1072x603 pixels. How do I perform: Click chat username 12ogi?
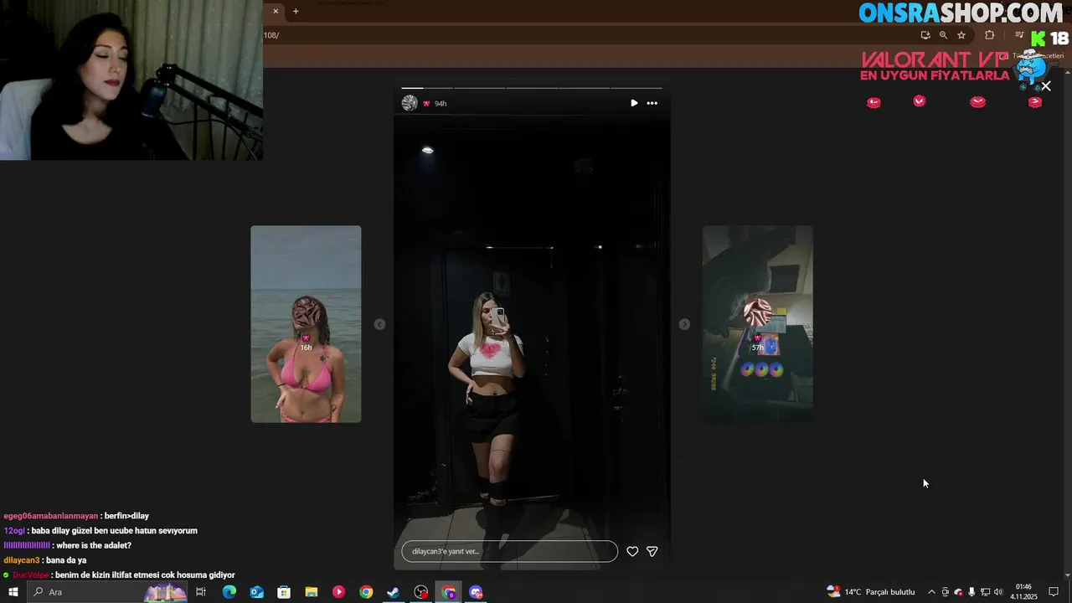[x=13, y=531]
